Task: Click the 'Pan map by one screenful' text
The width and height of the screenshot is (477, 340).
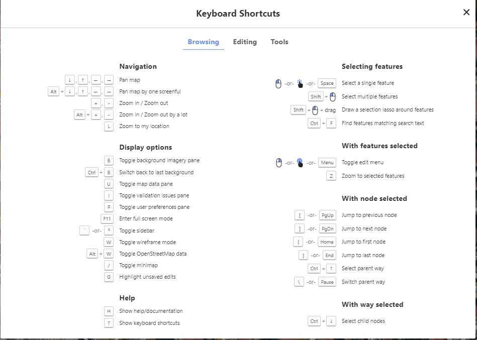Action: pos(150,91)
